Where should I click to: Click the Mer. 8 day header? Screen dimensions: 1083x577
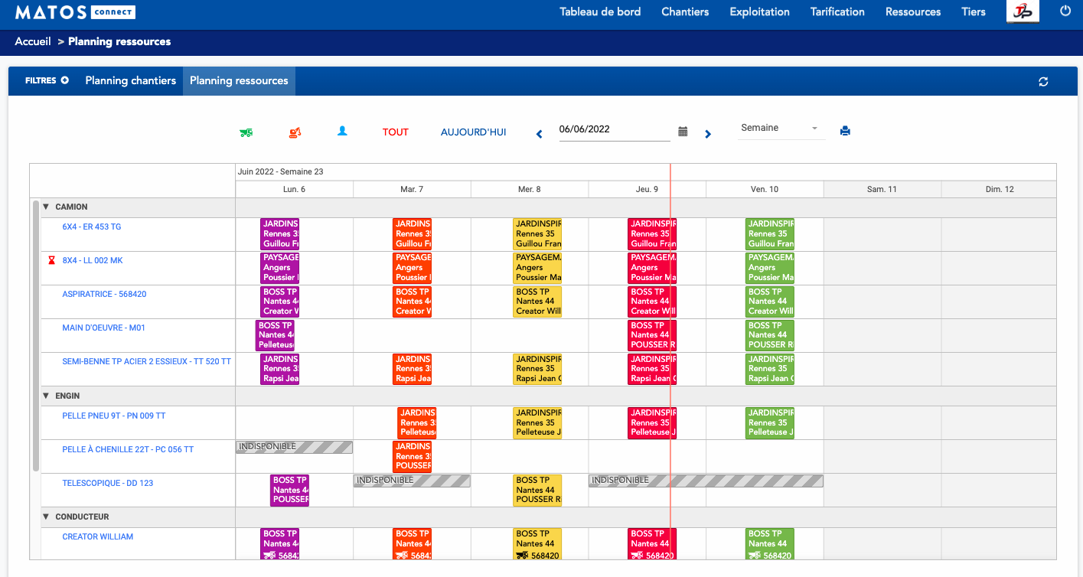pyautogui.click(x=530, y=189)
